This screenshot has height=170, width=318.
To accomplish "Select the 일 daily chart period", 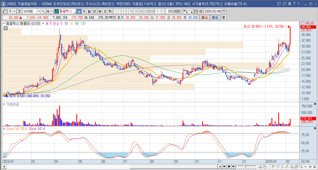I will coord(79,11).
